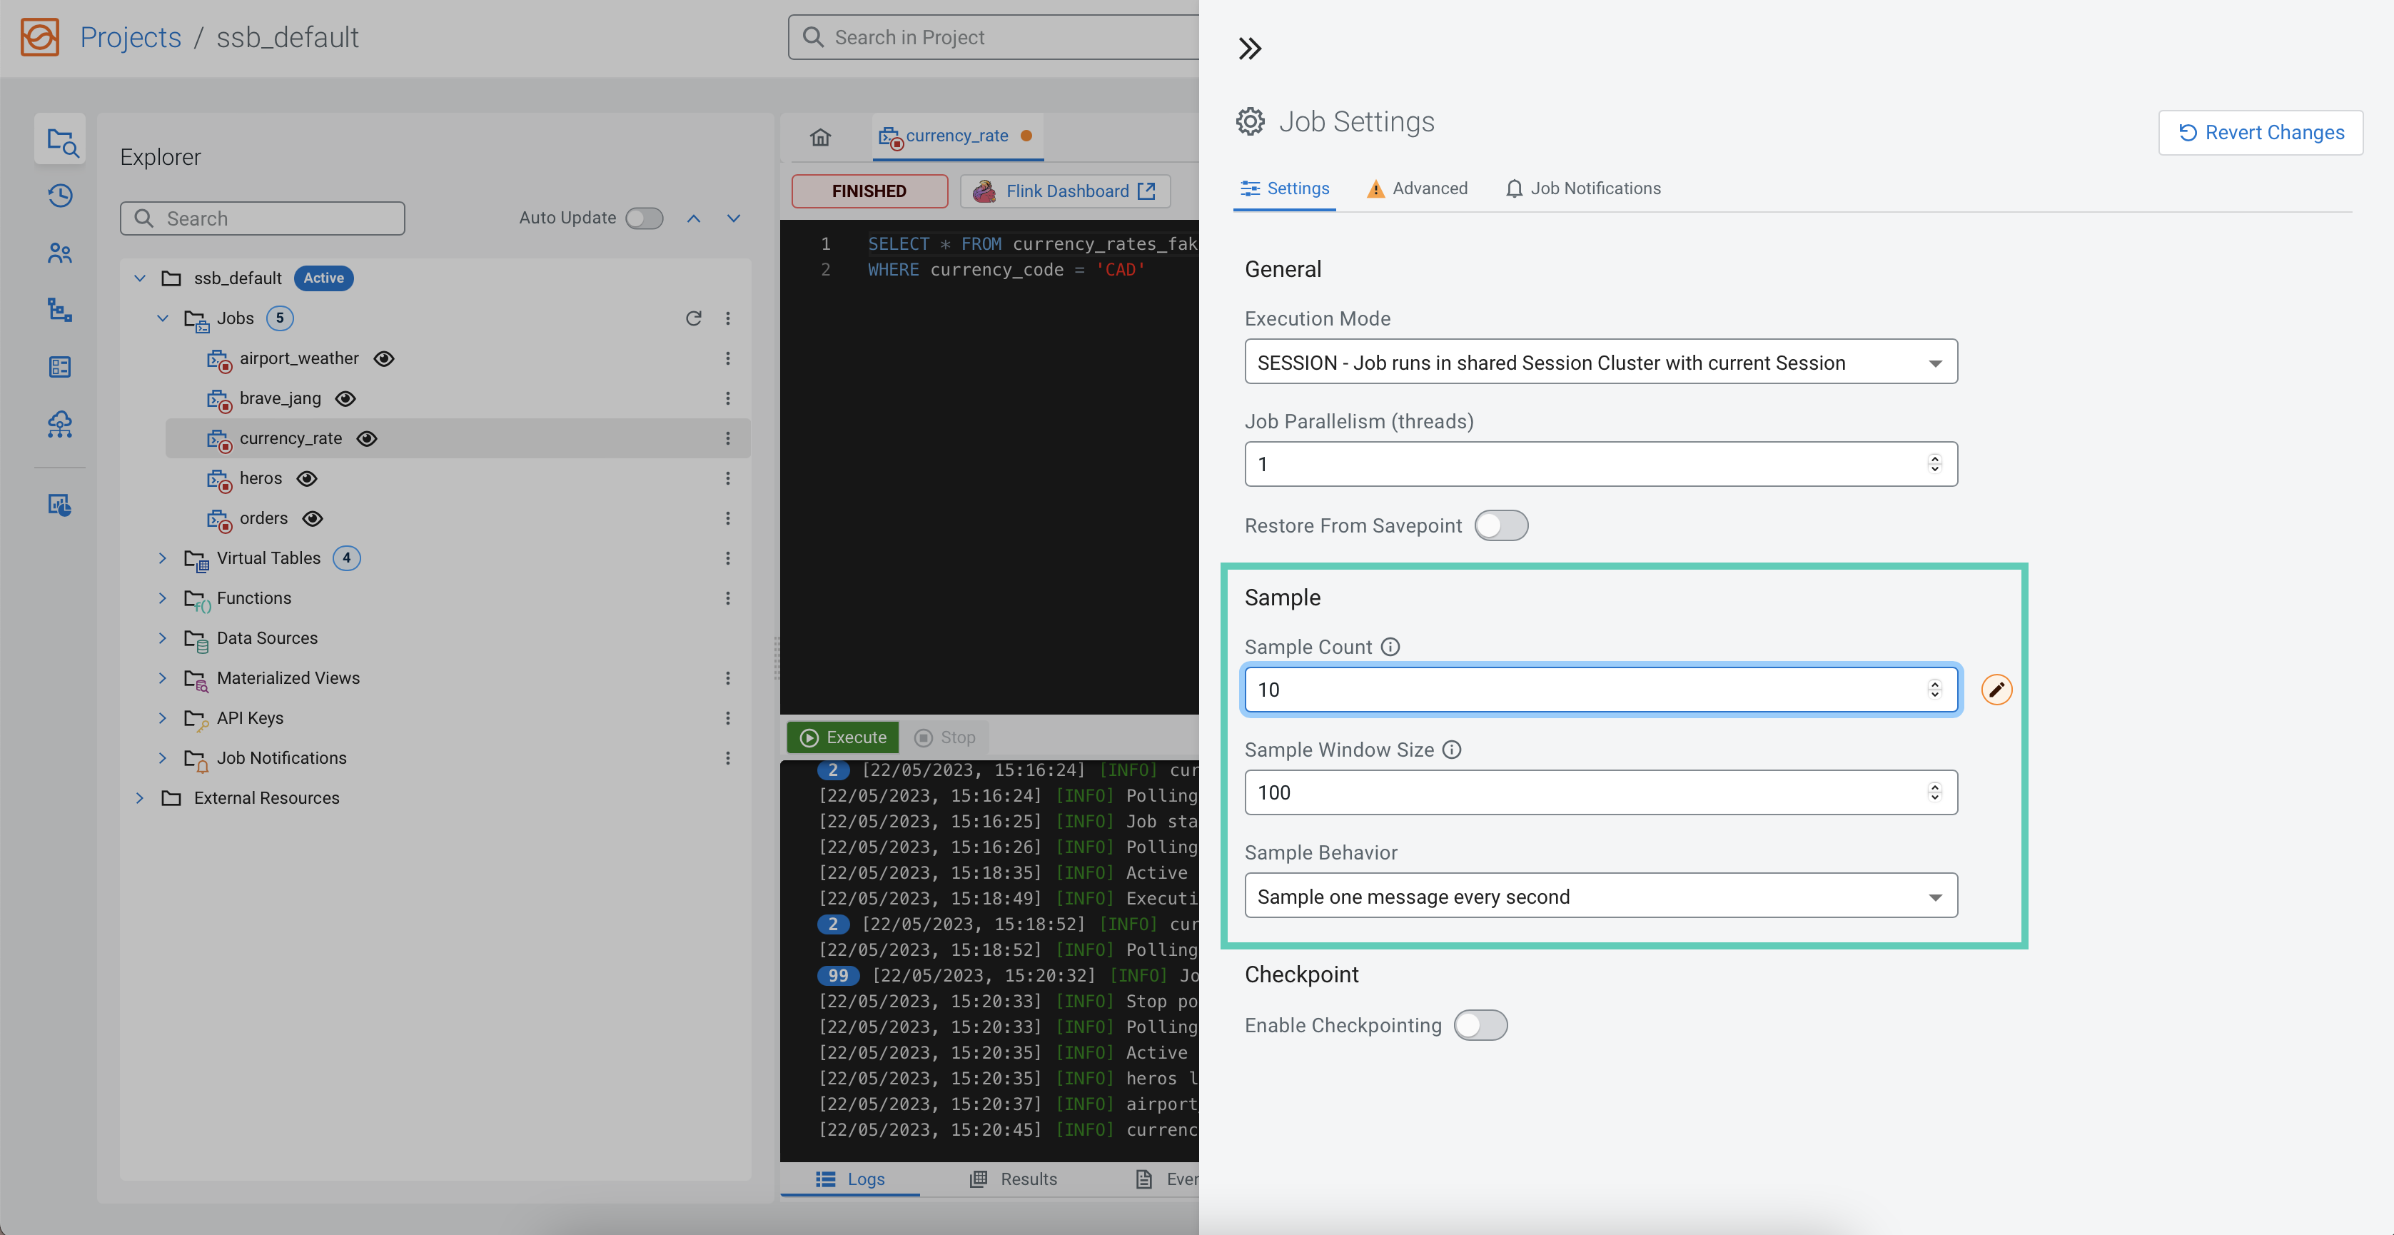The image size is (2394, 1235).
Task: Click the Revert Changes button
Action: 2261,133
